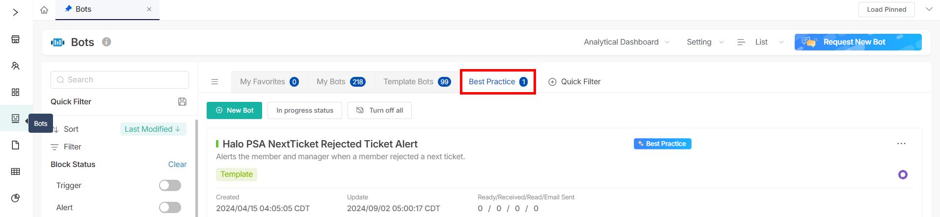This screenshot has height=217, width=940.
Task: Switch to the Template Bots tab
Action: [417, 82]
